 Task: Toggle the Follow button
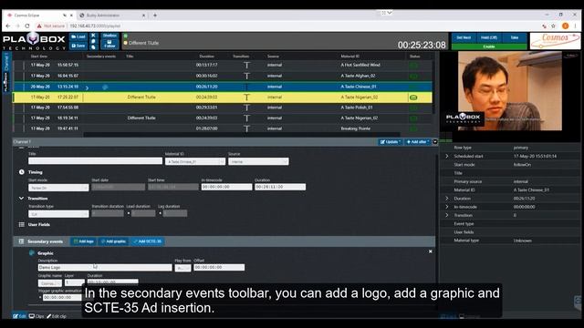pos(109,45)
